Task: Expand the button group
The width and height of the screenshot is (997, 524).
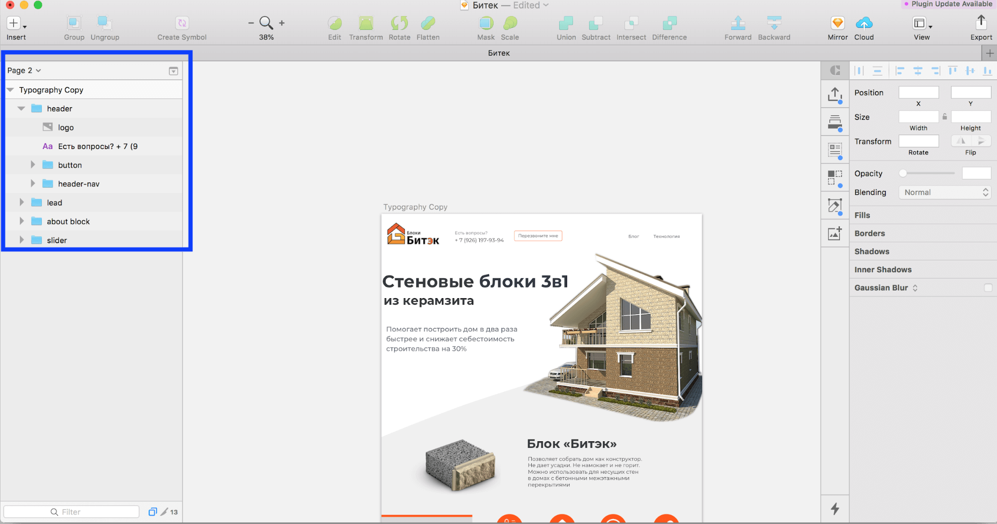Action: (33, 165)
